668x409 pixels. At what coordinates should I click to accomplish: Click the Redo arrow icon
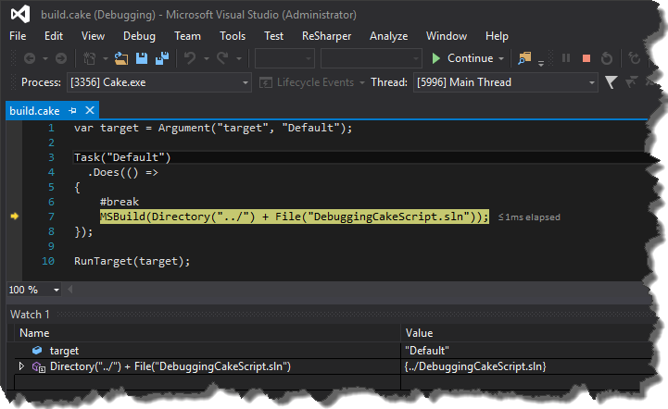click(222, 58)
